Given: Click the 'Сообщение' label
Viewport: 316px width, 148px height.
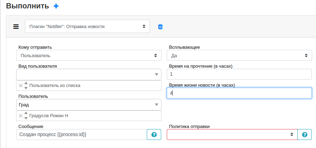Looking at the screenshot, I should tap(31, 127).
